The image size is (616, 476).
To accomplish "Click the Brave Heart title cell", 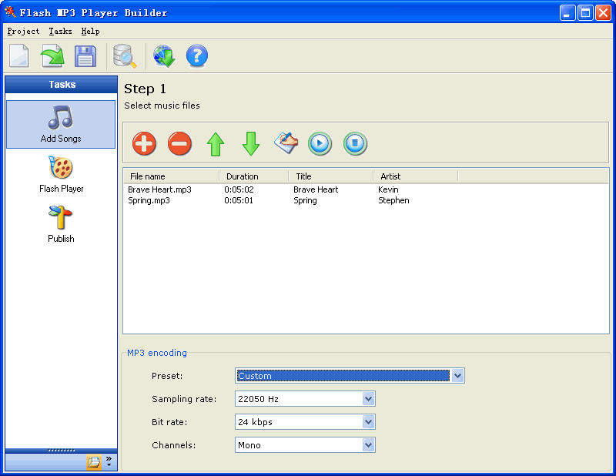I will 316,189.
